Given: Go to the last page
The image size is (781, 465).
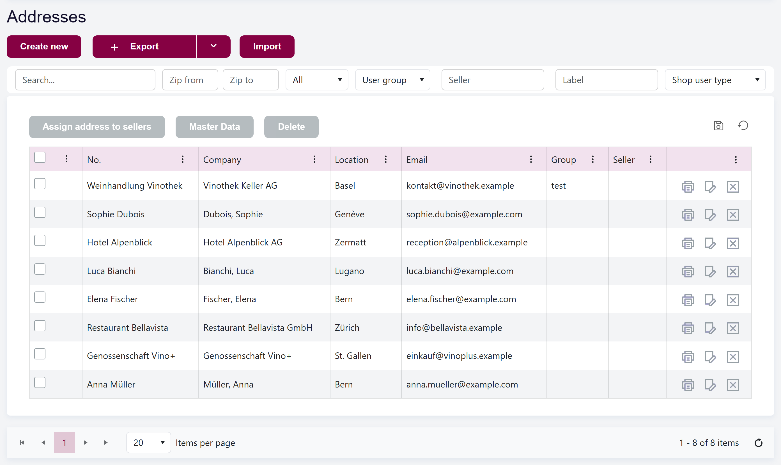Looking at the screenshot, I should [106, 443].
